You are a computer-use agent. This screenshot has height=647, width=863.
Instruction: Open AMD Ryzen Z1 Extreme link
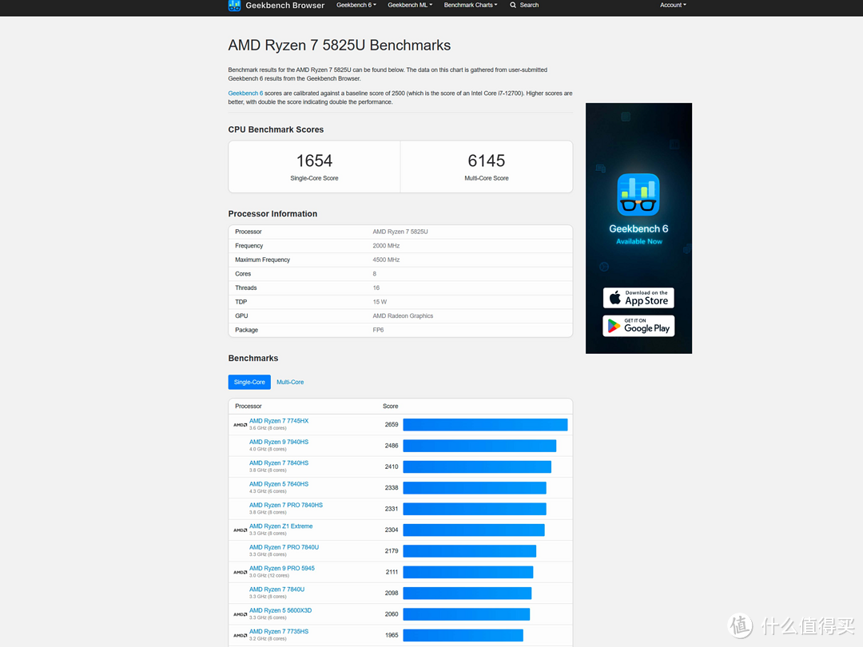tap(280, 526)
